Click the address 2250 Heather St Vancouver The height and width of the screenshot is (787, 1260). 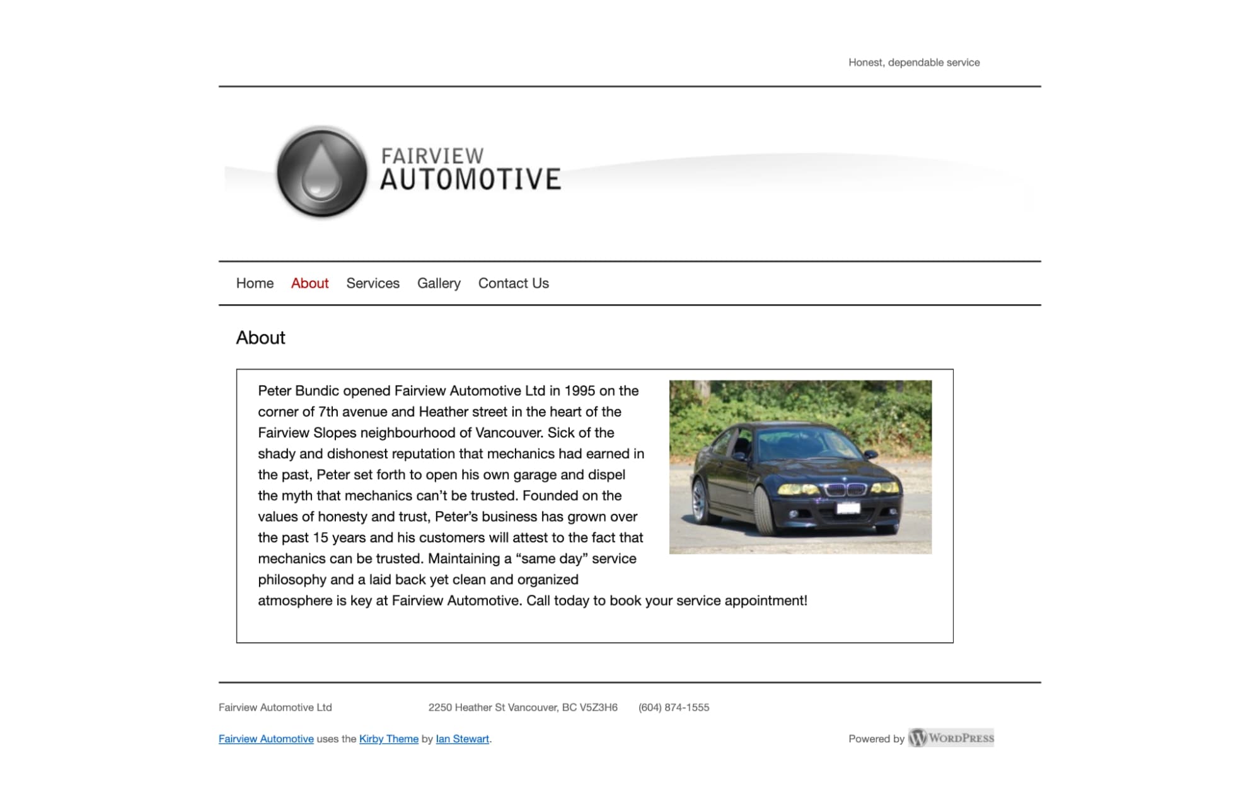pyautogui.click(x=523, y=707)
